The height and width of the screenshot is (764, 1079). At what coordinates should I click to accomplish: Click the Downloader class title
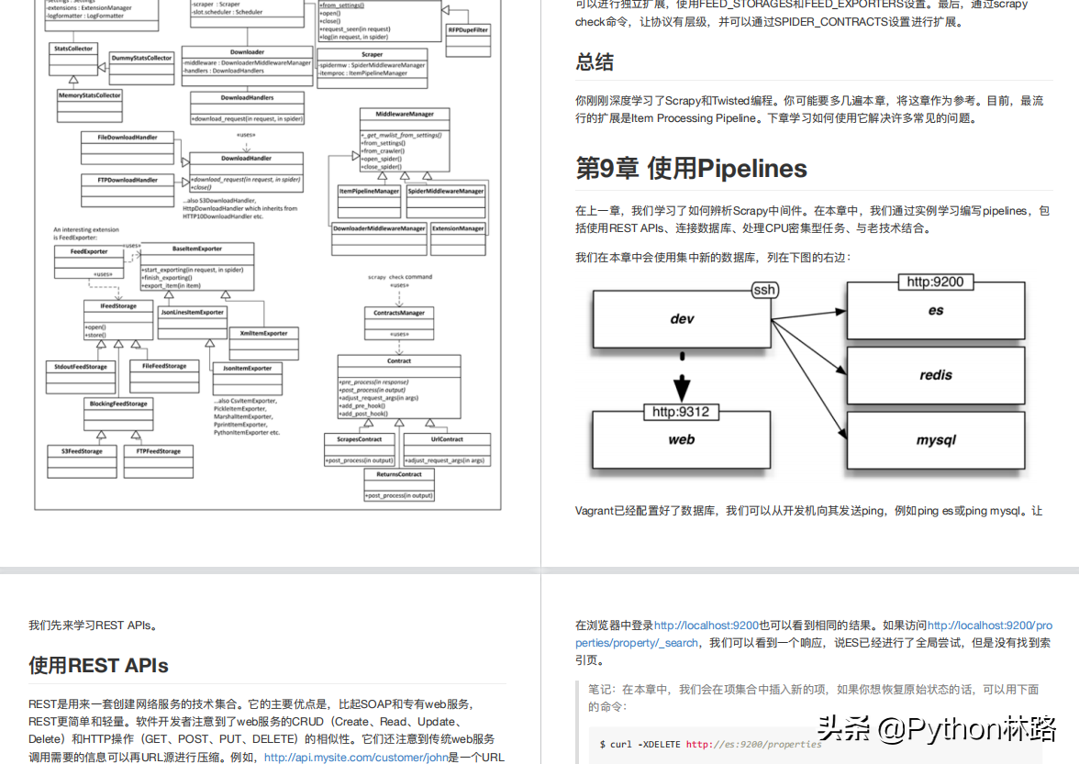(247, 52)
